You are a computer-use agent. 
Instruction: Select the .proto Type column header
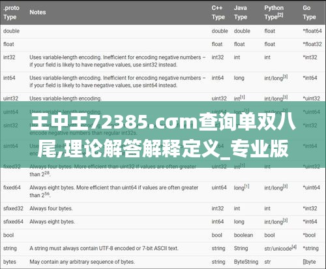[12, 12]
